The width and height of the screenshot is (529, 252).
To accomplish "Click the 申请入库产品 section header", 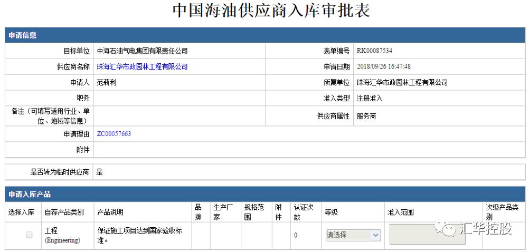I will pos(265,195).
